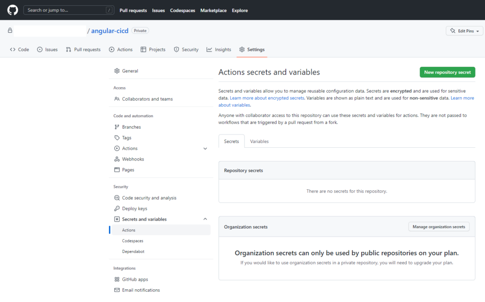Open Dependabot under Secrets and variables
This screenshot has width=485, height=302.
133,252
